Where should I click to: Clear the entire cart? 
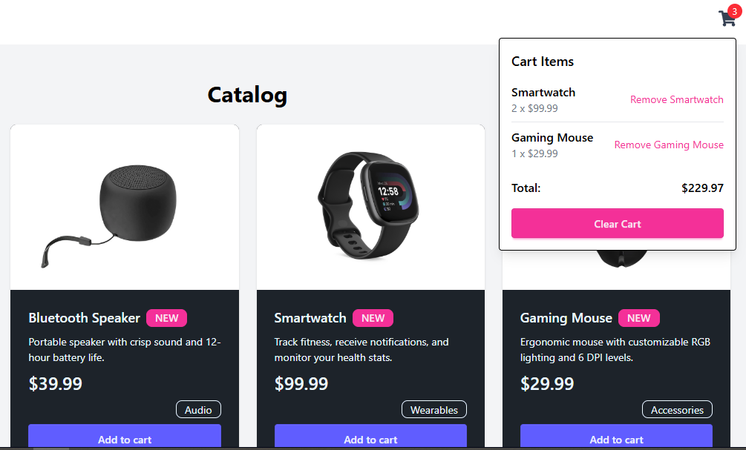(617, 223)
